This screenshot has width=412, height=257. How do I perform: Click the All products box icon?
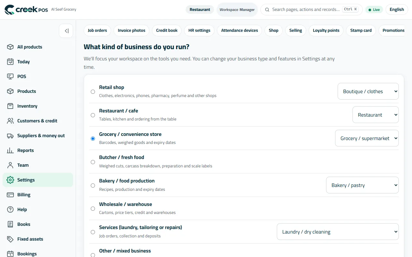(x=10, y=47)
